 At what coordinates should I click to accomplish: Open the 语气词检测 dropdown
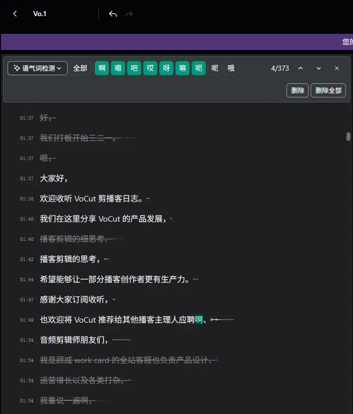[x=38, y=68]
